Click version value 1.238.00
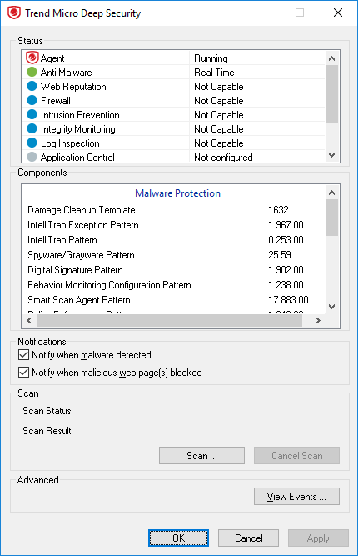The height and width of the screenshot is (556, 358). pyautogui.click(x=286, y=285)
